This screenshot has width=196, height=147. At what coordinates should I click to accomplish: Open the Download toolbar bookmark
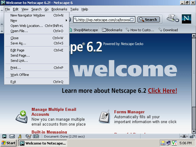(x=168, y=30)
